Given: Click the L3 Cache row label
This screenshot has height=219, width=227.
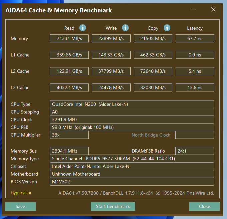Looking at the screenshot, I should [x=20, y=87].
